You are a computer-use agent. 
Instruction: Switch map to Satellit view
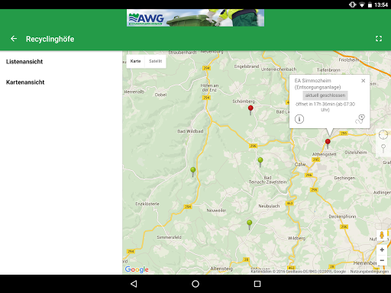[155, 61]
